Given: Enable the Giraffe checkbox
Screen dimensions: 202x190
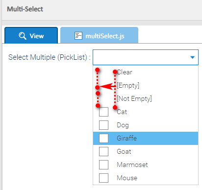Looking at the screenshot, I should tap(103, 138).
